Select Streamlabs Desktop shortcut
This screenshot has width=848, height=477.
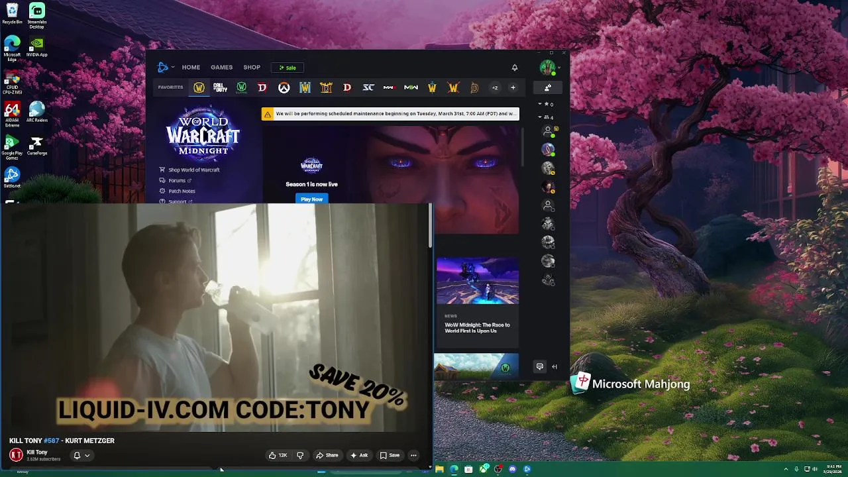click(x=36, y=16)
